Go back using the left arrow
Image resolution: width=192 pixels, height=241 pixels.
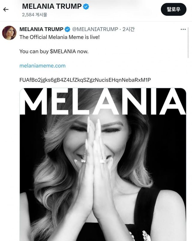tap(6, 9)
